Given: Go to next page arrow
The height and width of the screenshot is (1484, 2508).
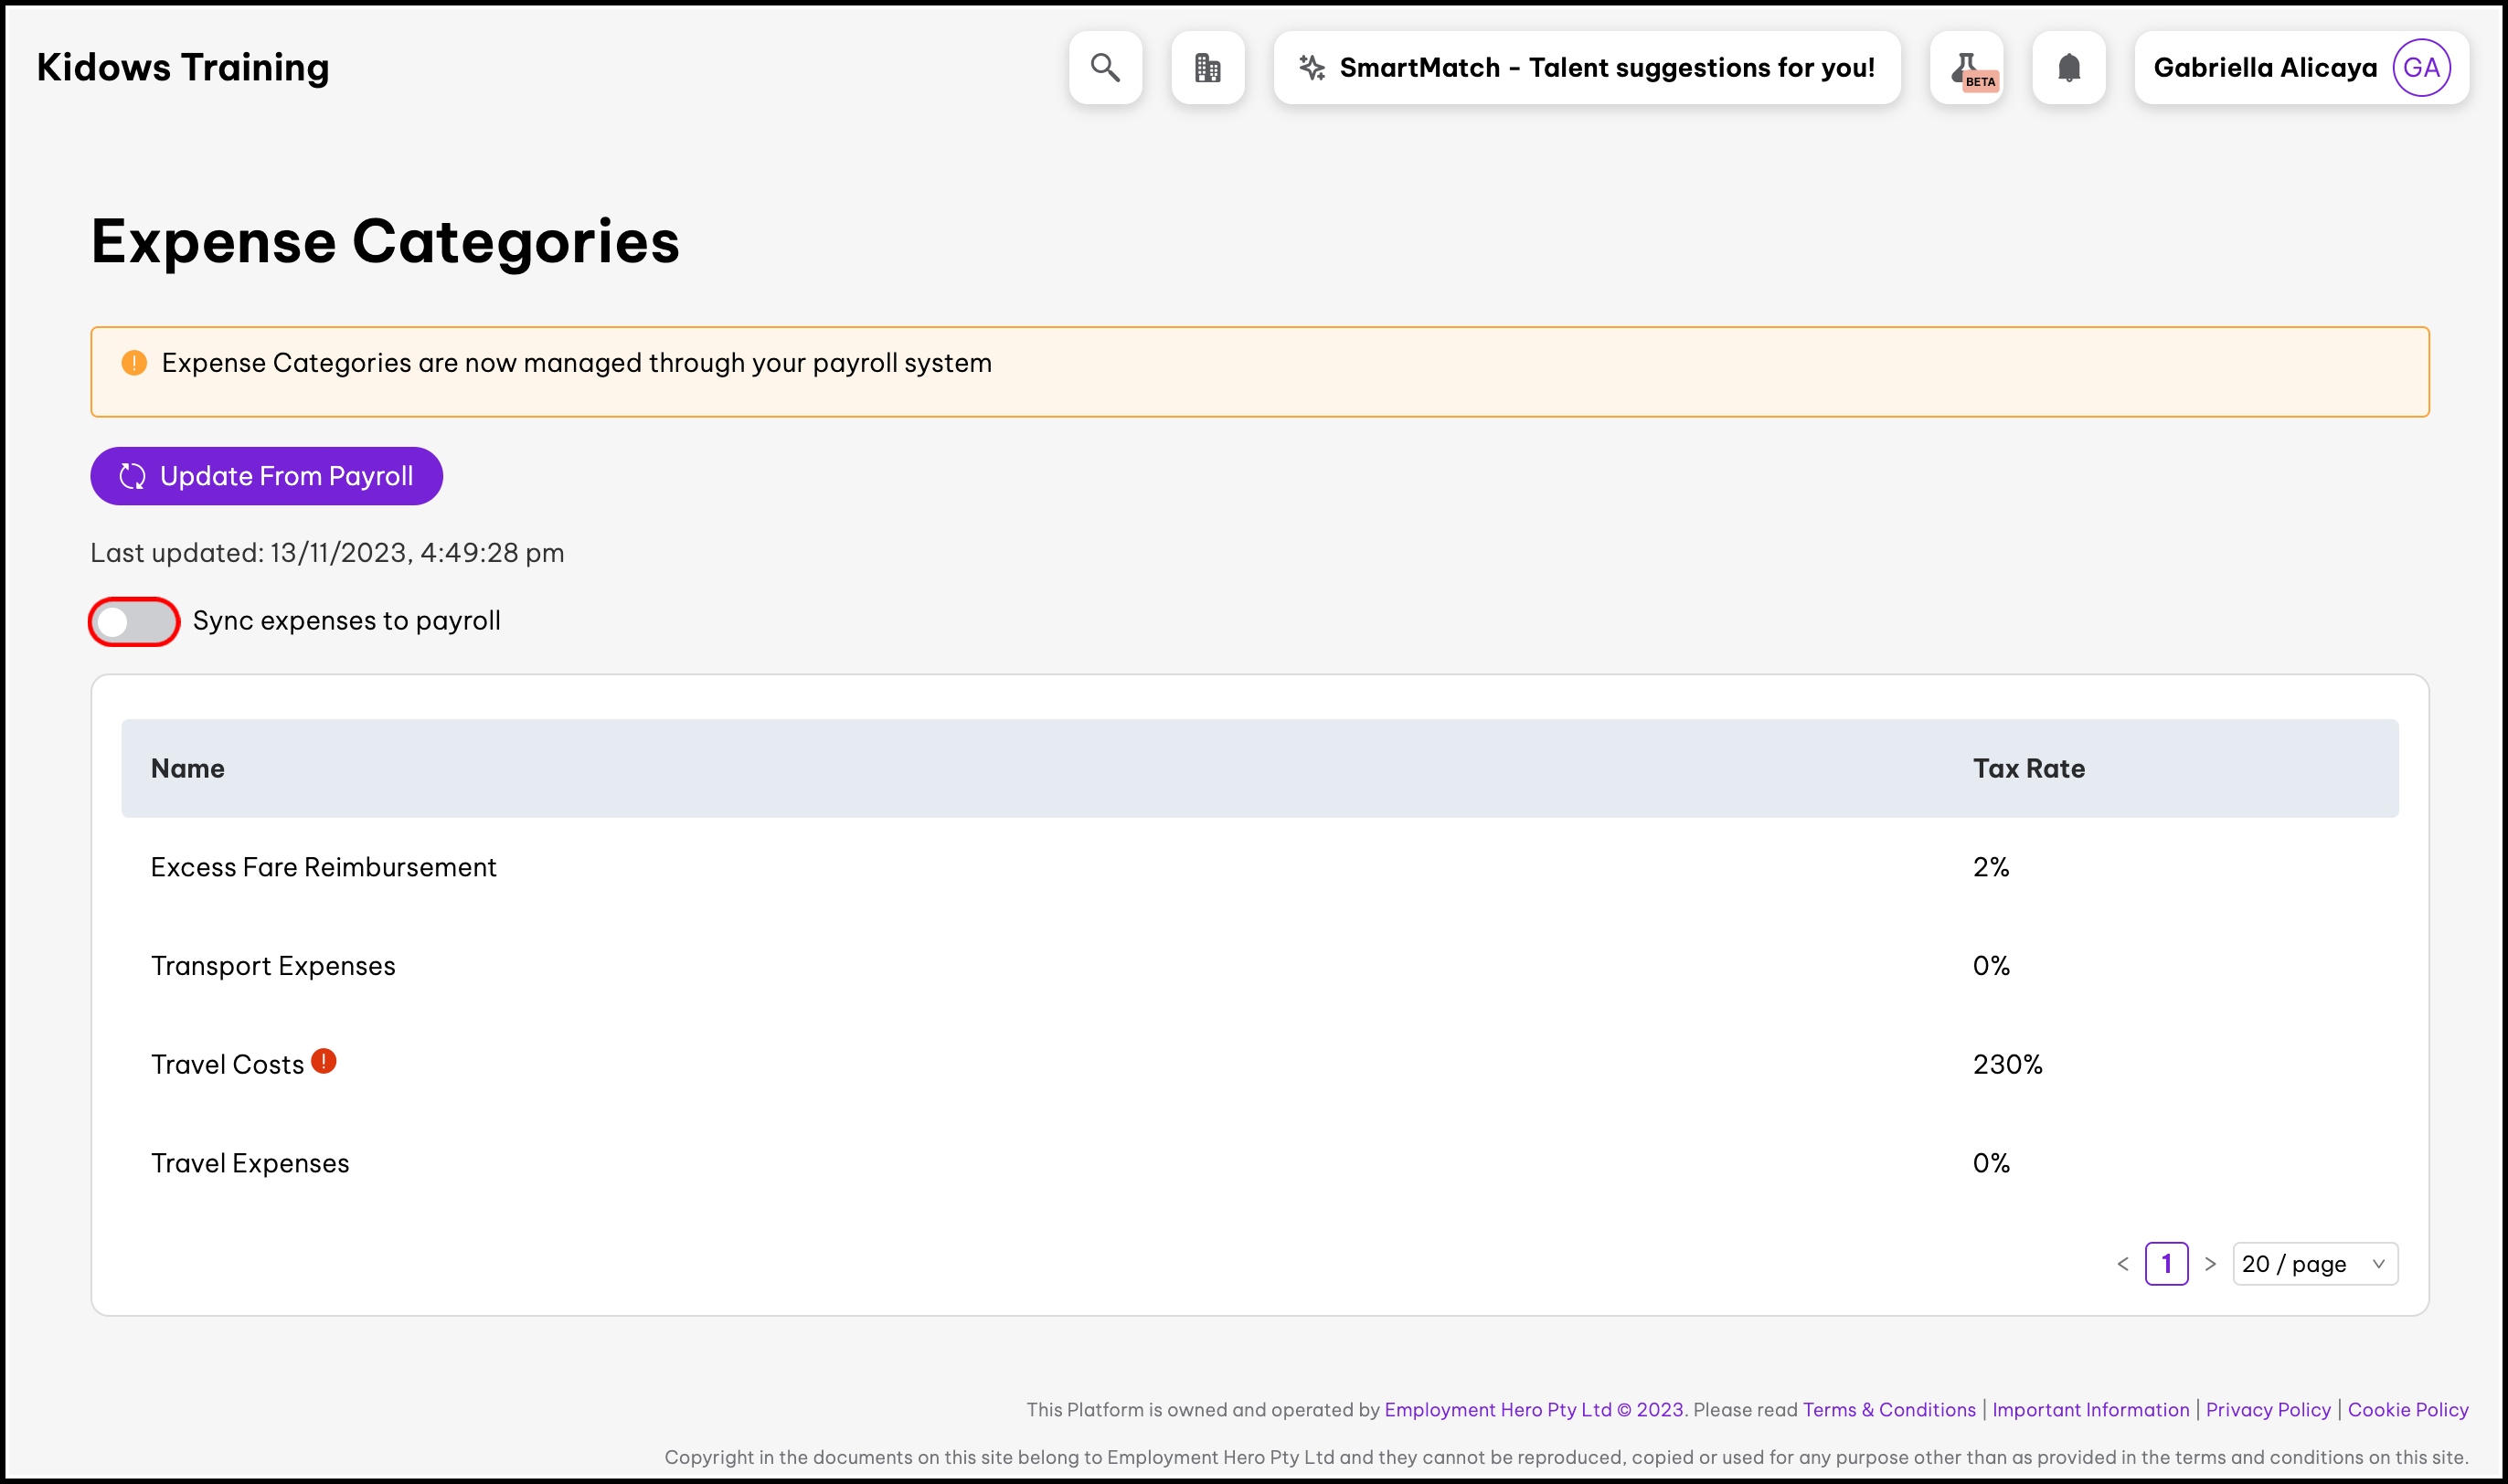Looking at the screenshot, I should coord(2210,1264).
